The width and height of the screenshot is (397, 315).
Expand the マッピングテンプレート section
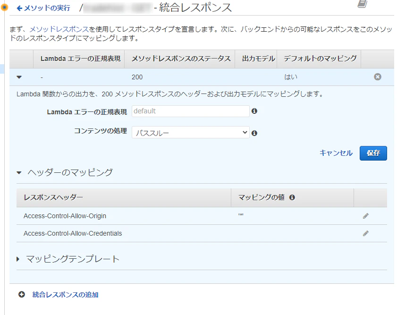tap(18, 259)
